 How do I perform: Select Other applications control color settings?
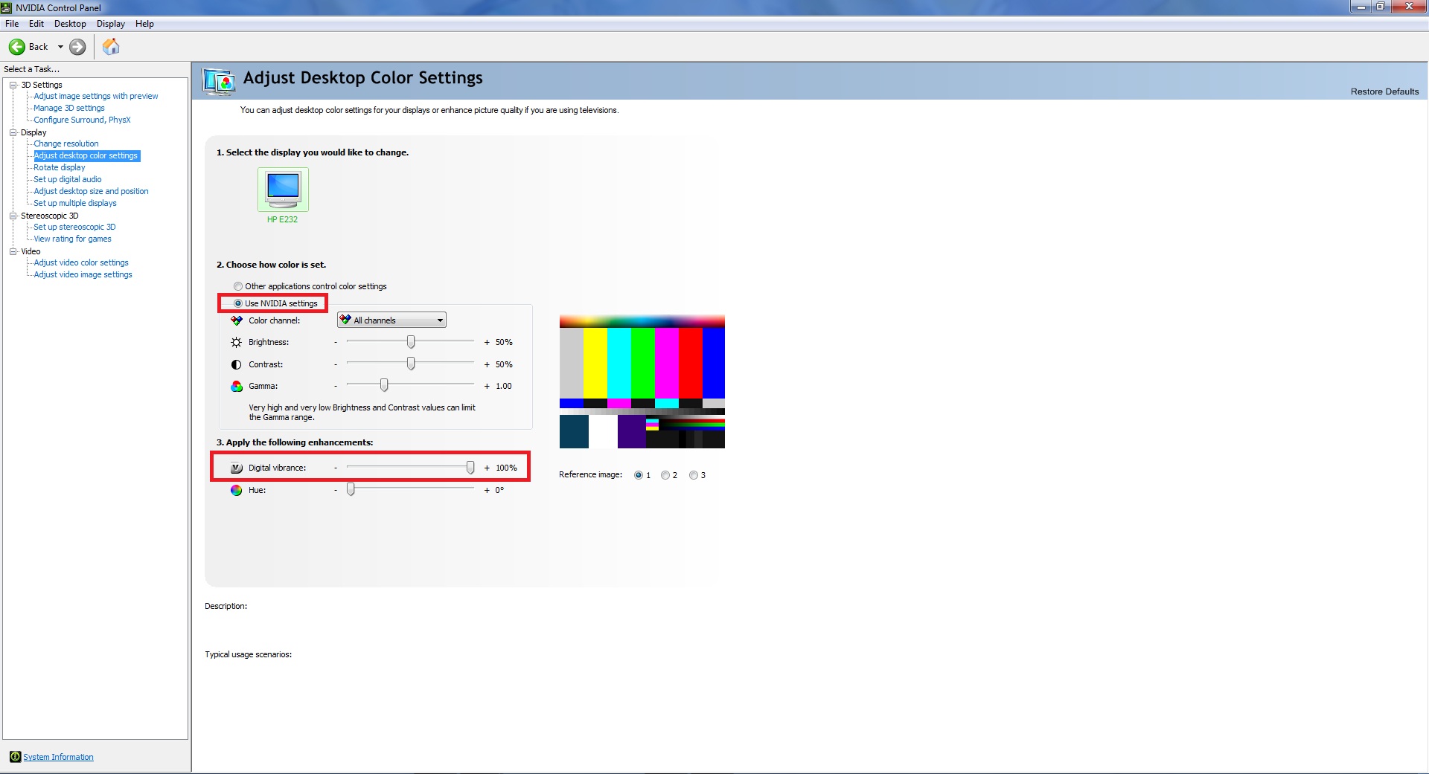(238, 286)
